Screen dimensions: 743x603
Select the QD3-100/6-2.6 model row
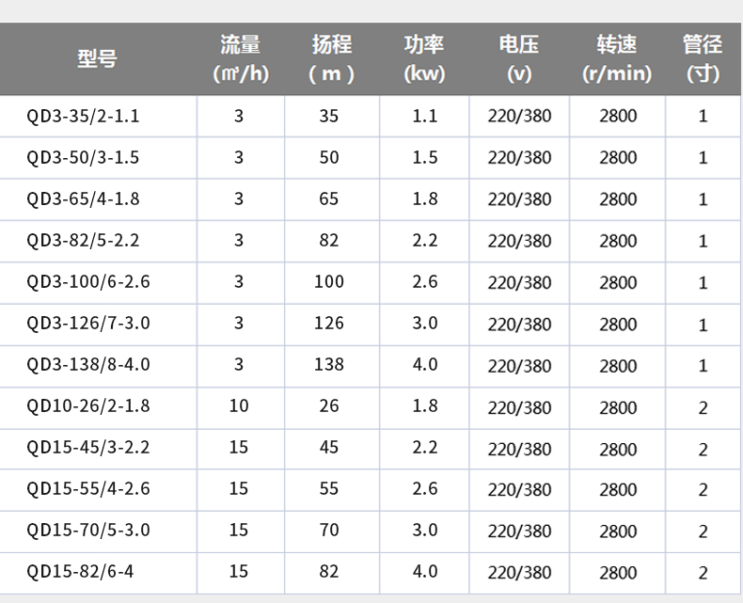pos(88,282)
